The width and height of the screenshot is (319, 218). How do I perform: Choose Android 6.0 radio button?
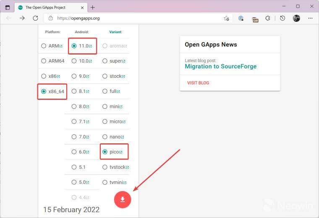pos(74,152)
